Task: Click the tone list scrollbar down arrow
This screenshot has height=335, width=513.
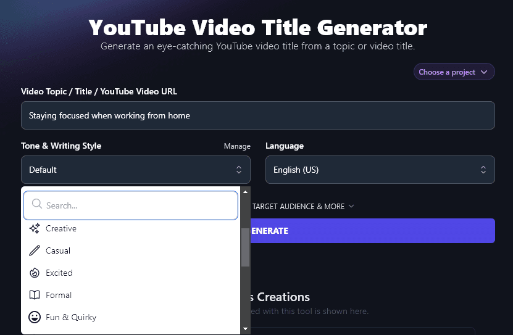Action: click(245, 329)
